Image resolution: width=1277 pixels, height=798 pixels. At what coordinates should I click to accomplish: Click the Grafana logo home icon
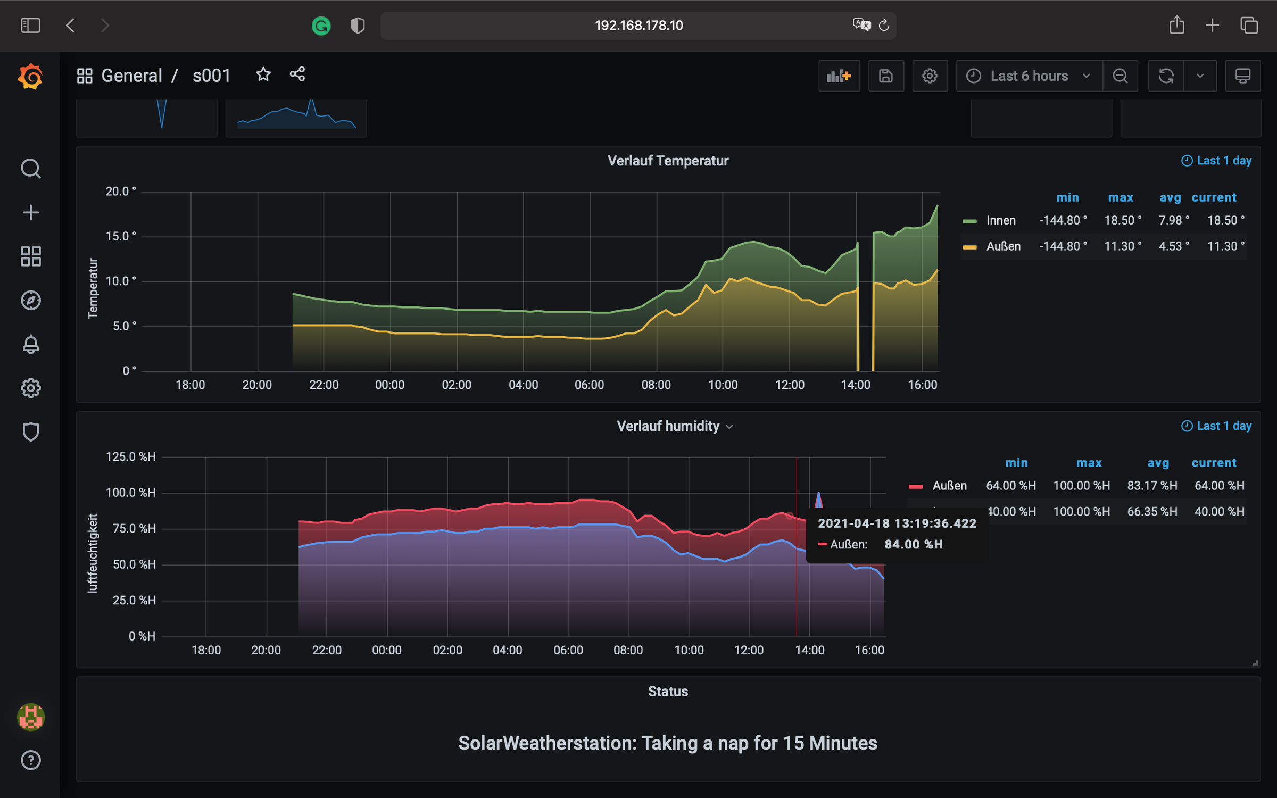coord(30,77)
